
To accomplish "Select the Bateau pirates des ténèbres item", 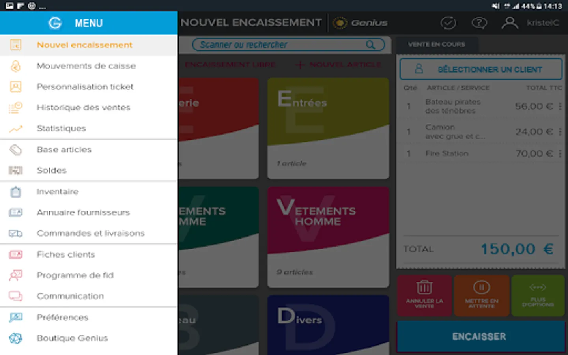I will (453, 106).
